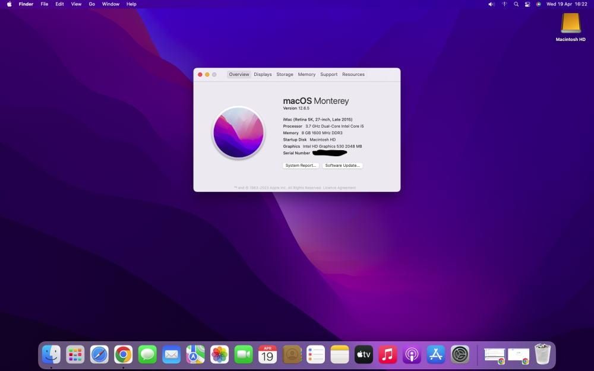Open Messages app in the Dock
The width and height of the screenshot is (594, 371).
147,355
